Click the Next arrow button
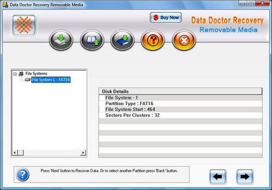This screenshot has width=272, height=190. pyautogui.click(x=245, y=177)
